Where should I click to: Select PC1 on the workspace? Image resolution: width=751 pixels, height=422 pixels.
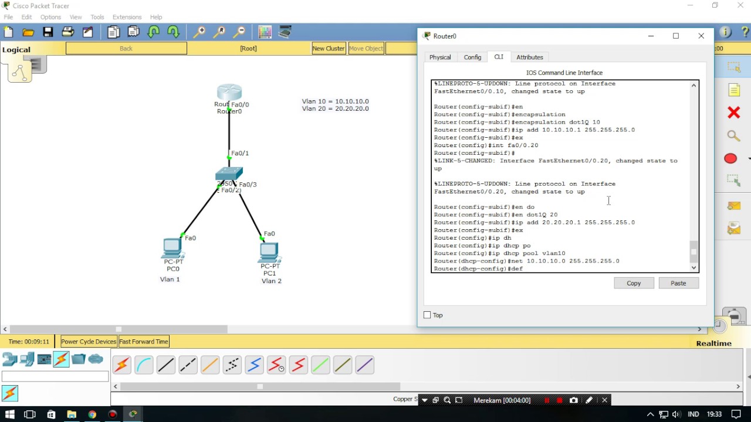[269, 252]
